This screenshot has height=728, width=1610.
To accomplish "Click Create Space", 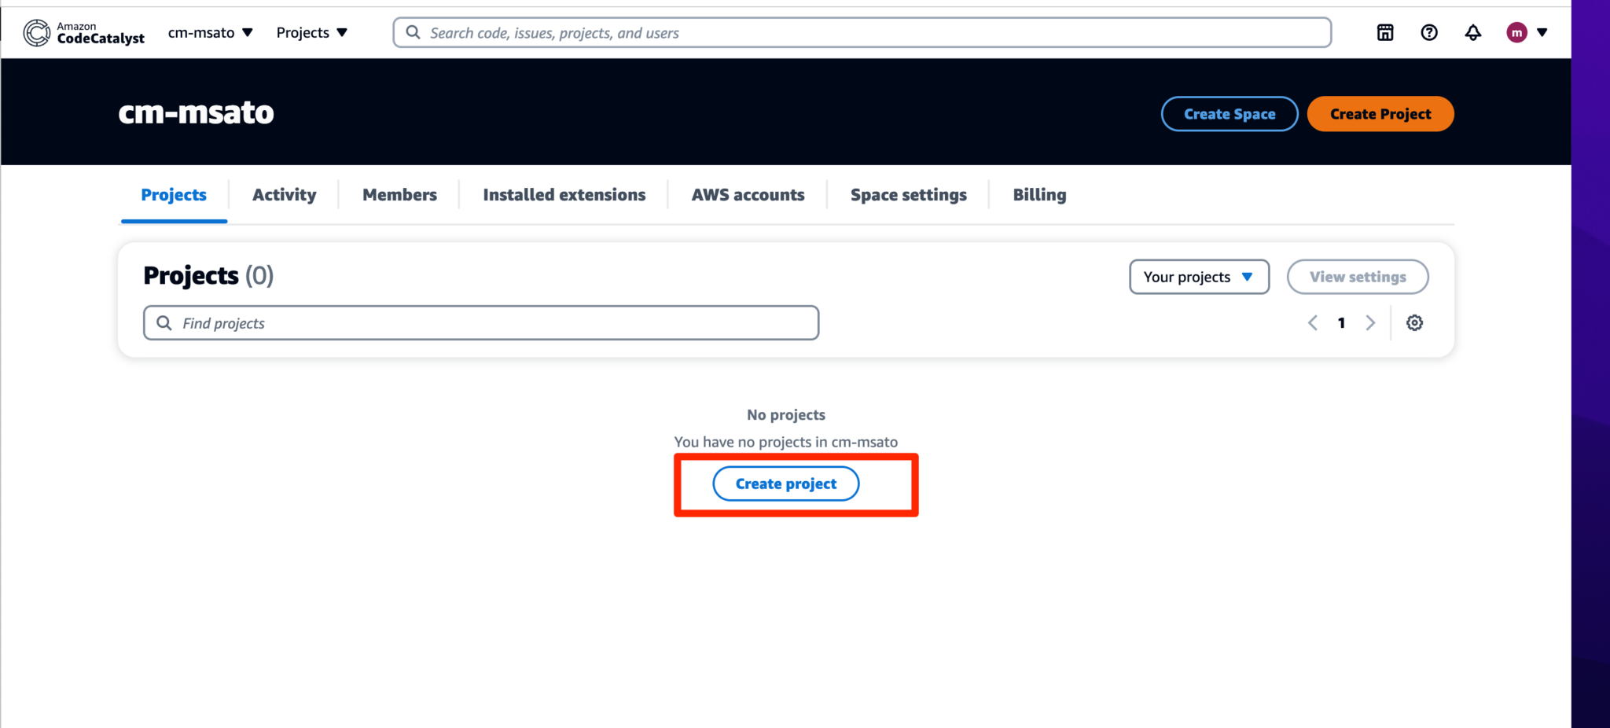I will point(1229,113).
